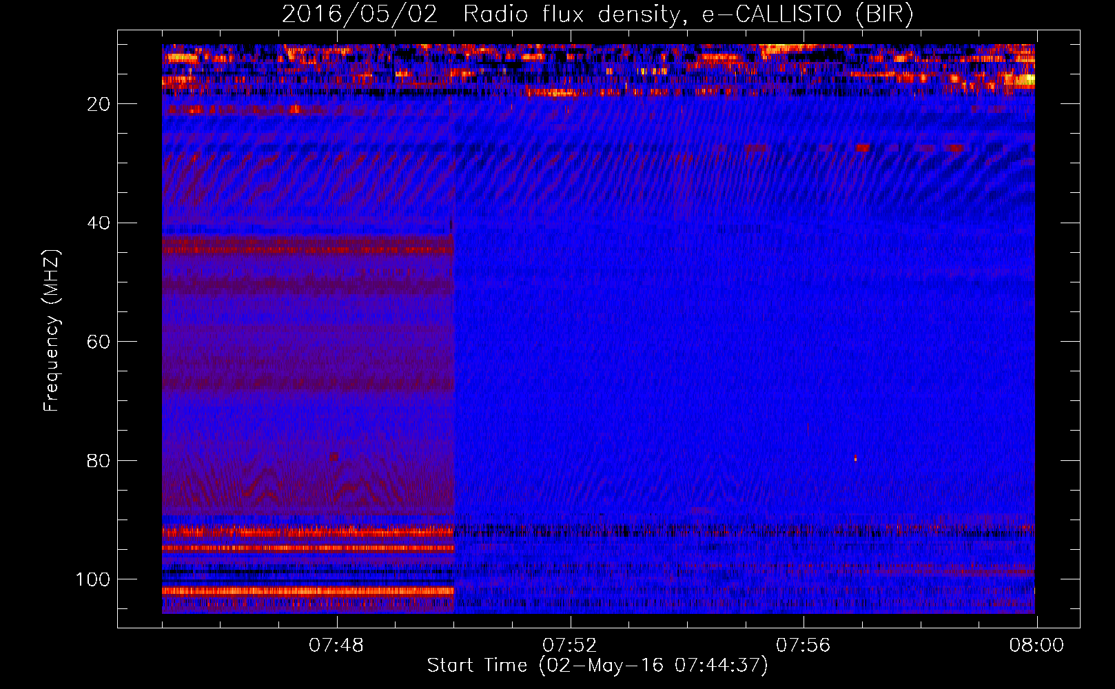Click the 'Start Time (02-May-16 07:44:37)' axis label
The height and width of the screenshot is (689, 1115).
coord(597,666)
